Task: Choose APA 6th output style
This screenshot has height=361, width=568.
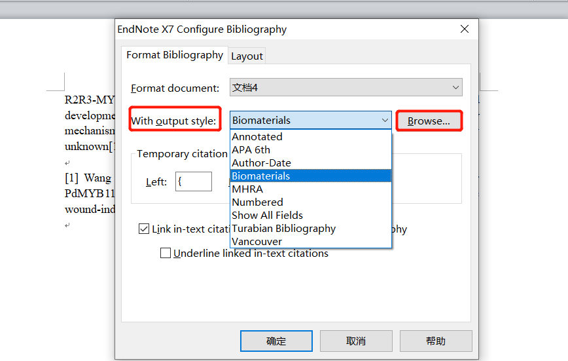Action: tap(311, 150)
